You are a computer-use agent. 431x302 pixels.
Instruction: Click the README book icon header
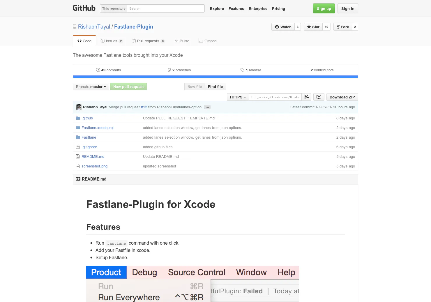click(x=78, y=179)
